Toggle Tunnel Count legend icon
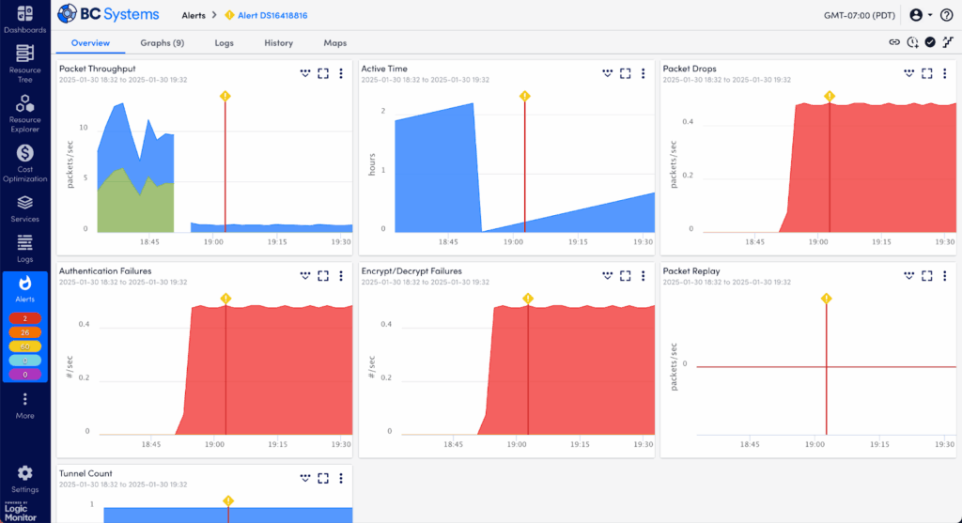The image size is (962, 523). click(305, 478)
